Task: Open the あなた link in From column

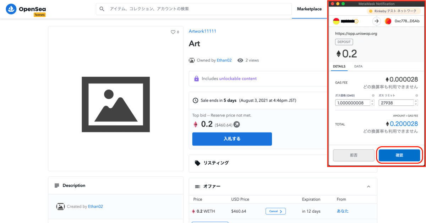Action: 343,211
